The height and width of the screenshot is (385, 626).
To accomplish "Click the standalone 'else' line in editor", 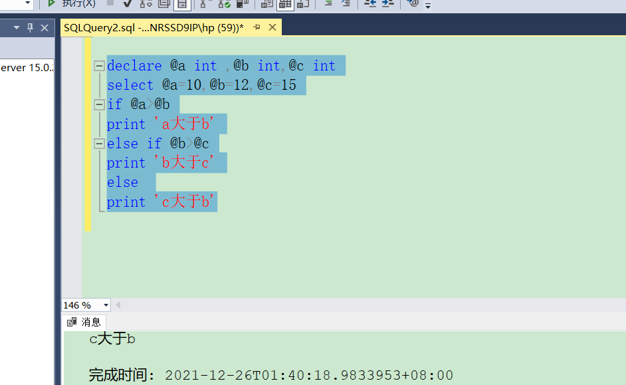I will coord(122,182).
